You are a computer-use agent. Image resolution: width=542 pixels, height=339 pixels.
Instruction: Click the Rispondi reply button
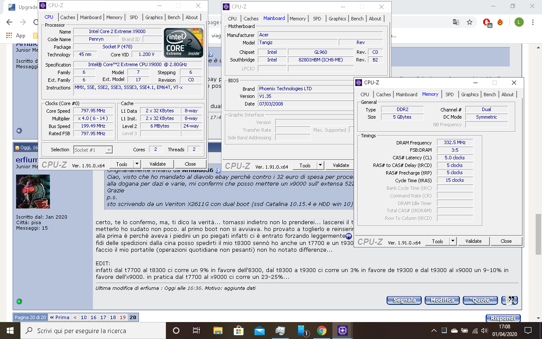503,318
